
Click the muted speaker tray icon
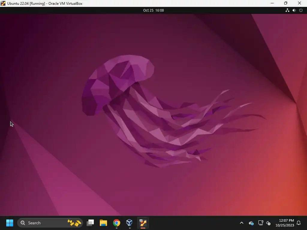268,223
